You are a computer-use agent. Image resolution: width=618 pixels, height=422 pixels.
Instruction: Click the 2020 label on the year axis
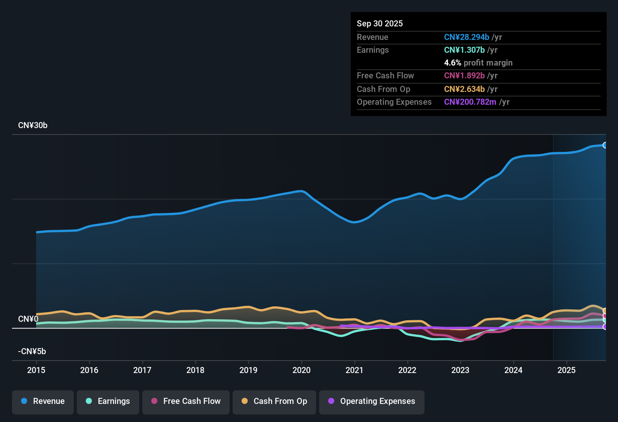click(301, 370)
